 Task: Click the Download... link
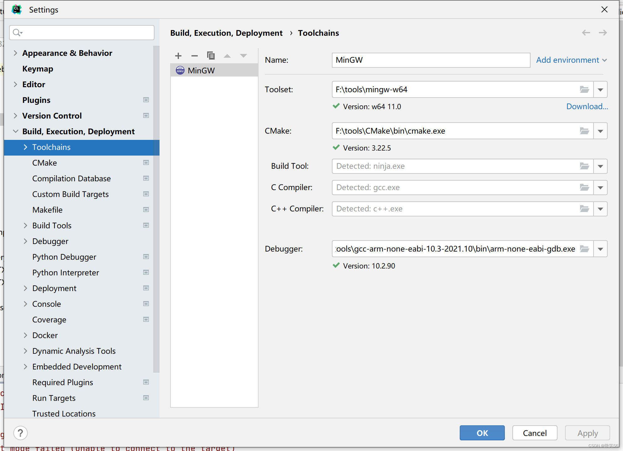587,107
